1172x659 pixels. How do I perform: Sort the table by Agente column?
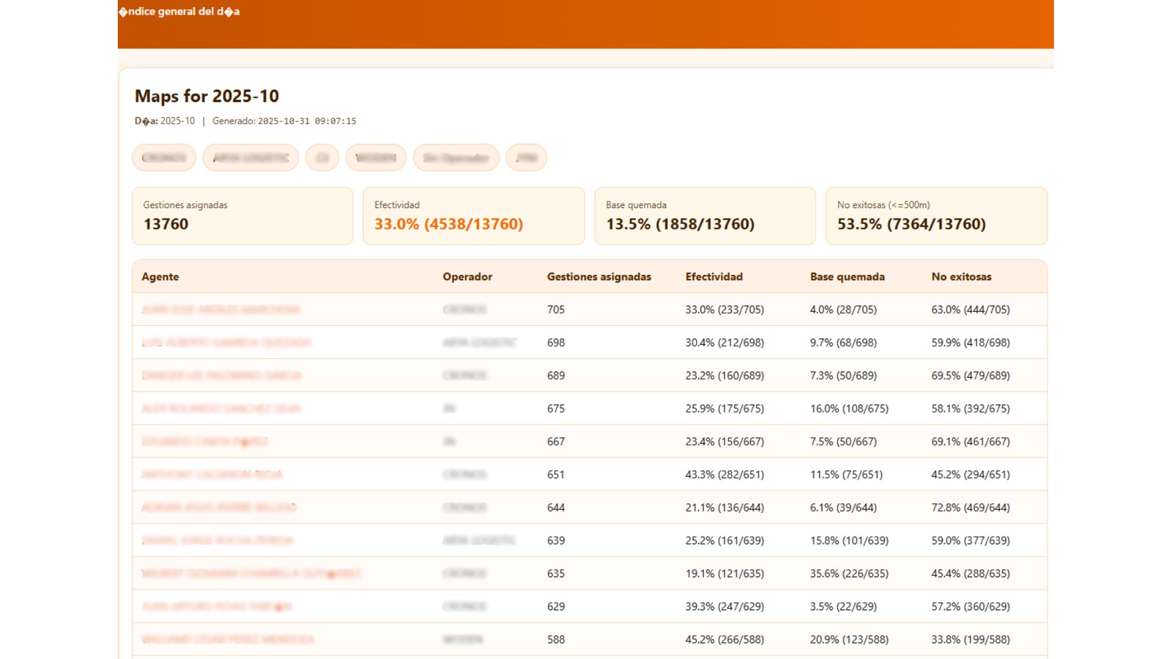(x=160, y=276)
